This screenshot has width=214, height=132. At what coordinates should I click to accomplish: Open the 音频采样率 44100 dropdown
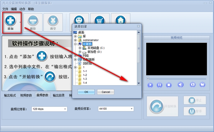(116, 109)
